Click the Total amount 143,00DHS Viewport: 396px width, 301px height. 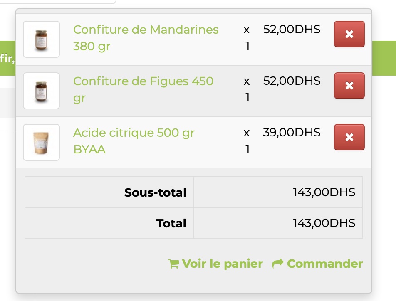324,223
